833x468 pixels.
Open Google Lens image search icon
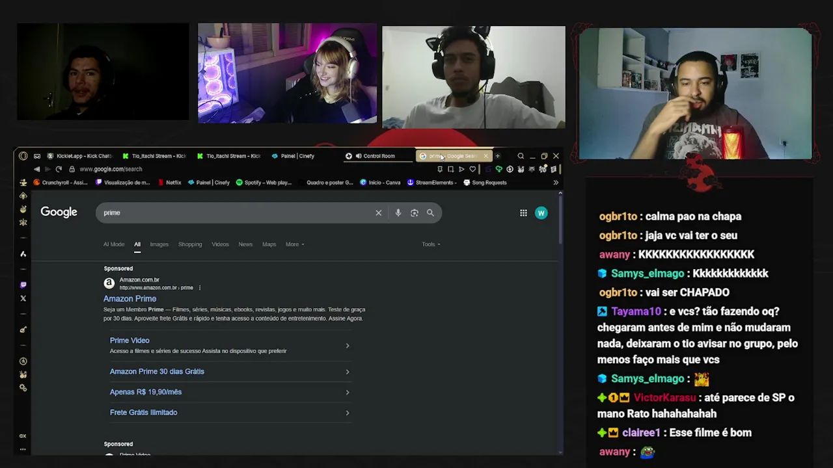415,213
